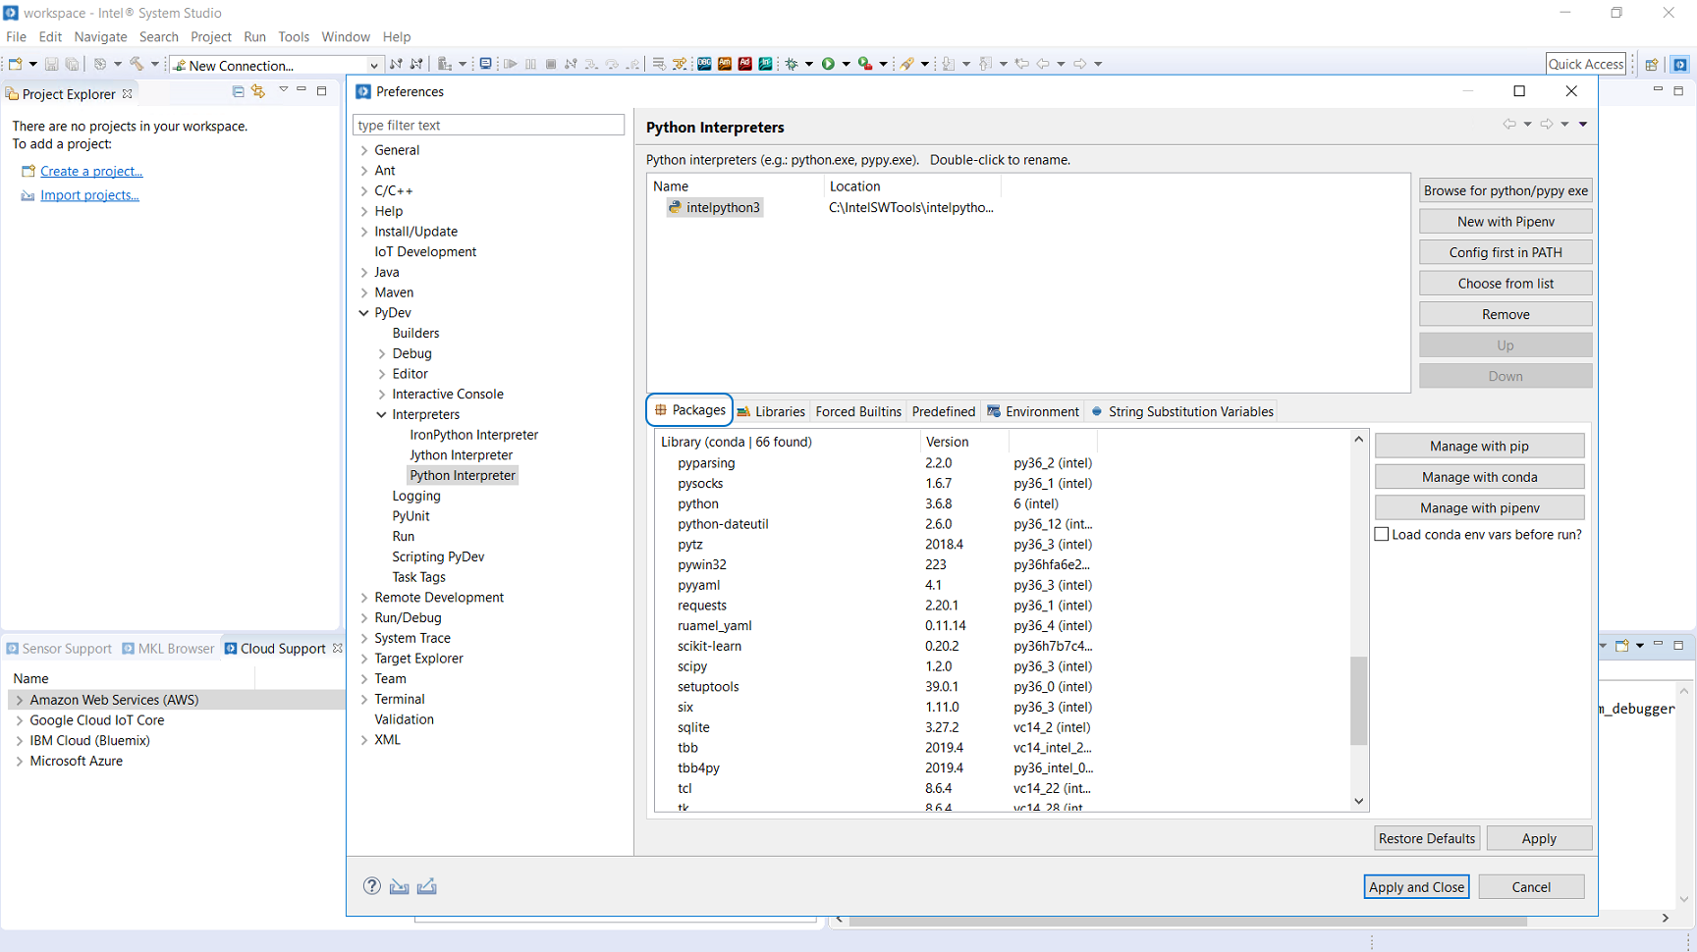Select Jython Interpreter in the tree
This screenshot has height=952, width=1697.
[461, 455]
